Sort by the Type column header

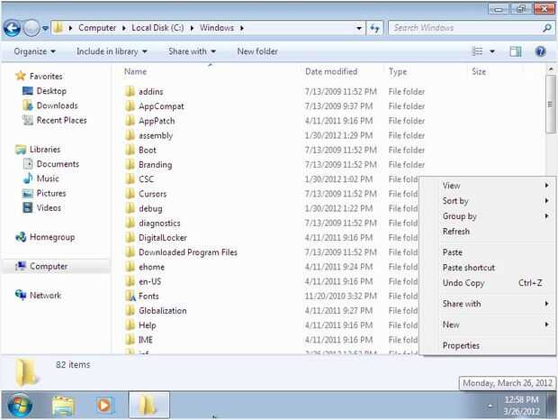[x=398, y=71]
